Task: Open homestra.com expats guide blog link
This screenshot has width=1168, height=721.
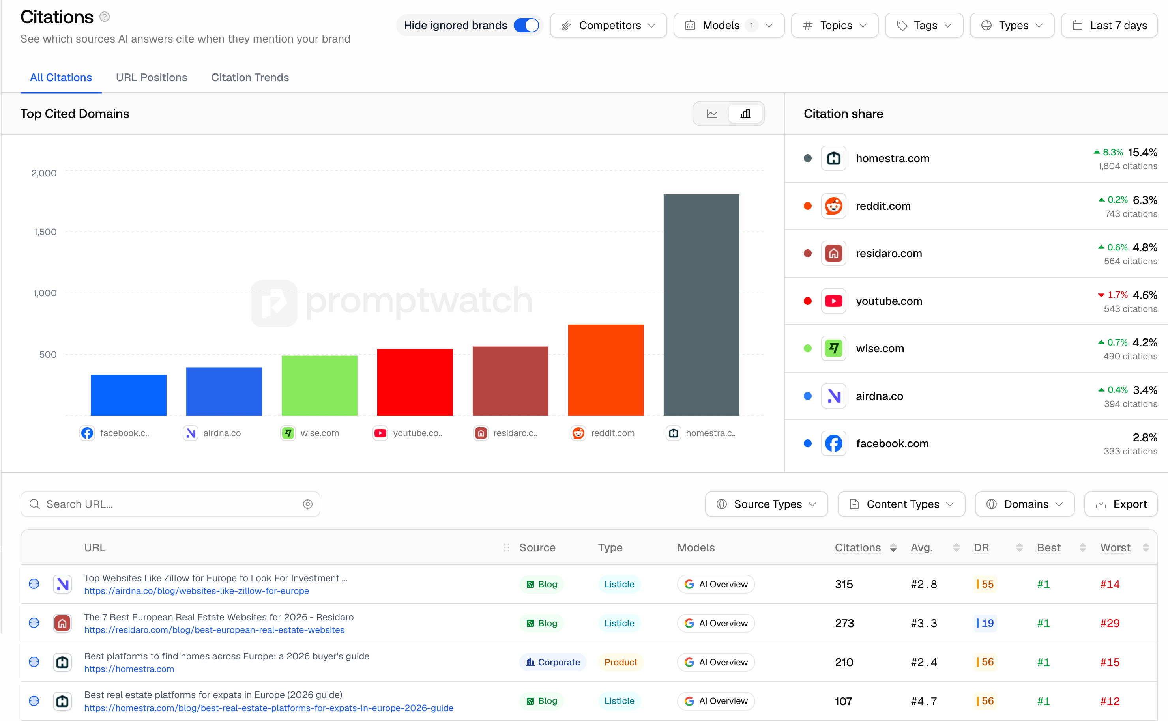Action: pyautogui.click(x=268, y=708)
